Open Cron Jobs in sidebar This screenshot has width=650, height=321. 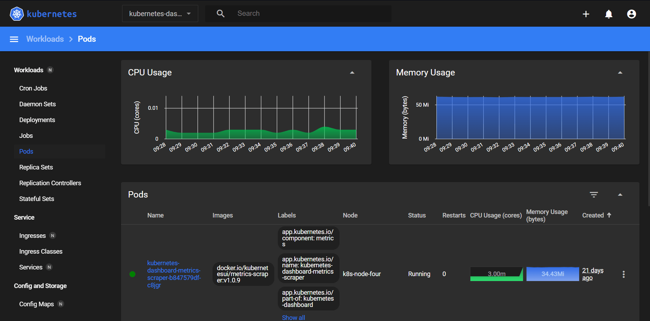(33, 88)
